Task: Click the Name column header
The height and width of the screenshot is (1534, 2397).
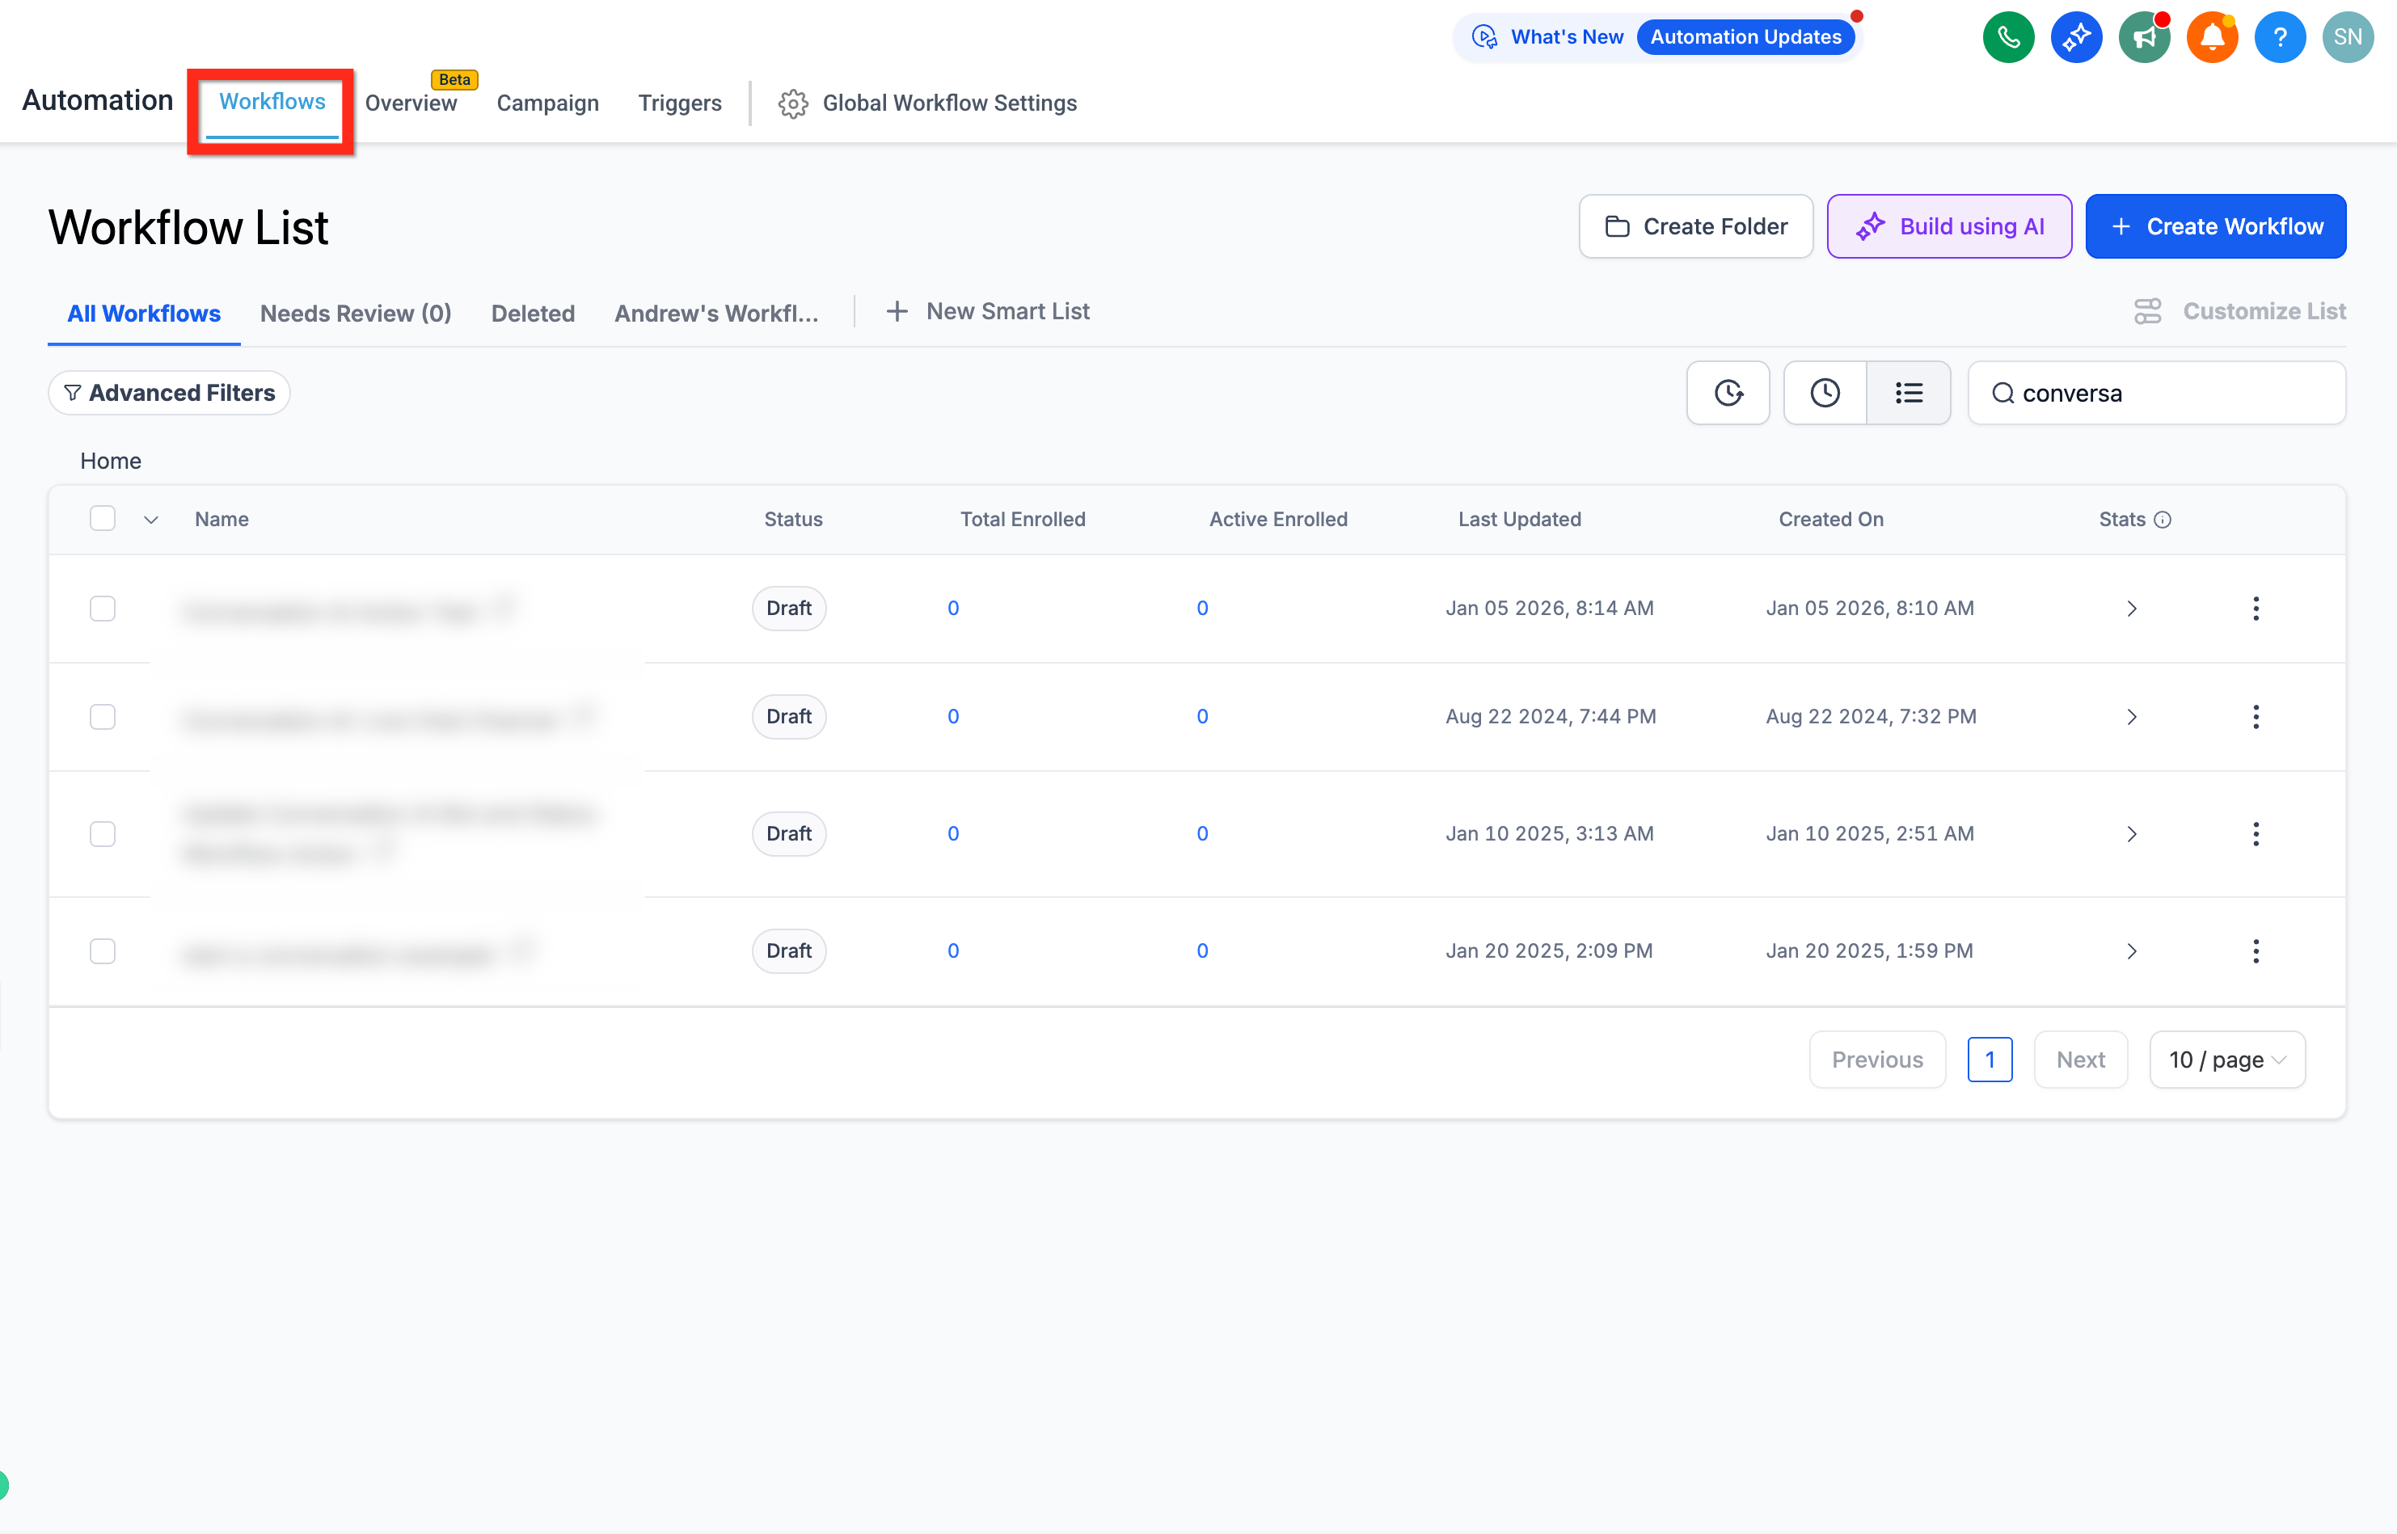Action: click(x=222, y=519)
